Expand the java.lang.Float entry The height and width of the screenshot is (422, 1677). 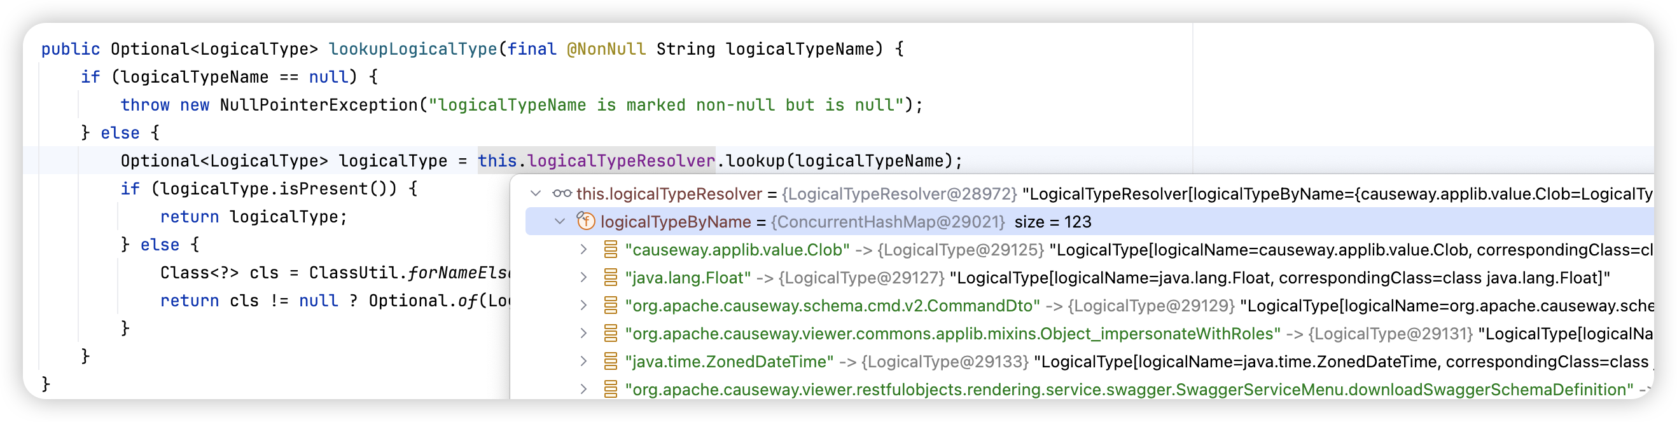click(584, 278)
